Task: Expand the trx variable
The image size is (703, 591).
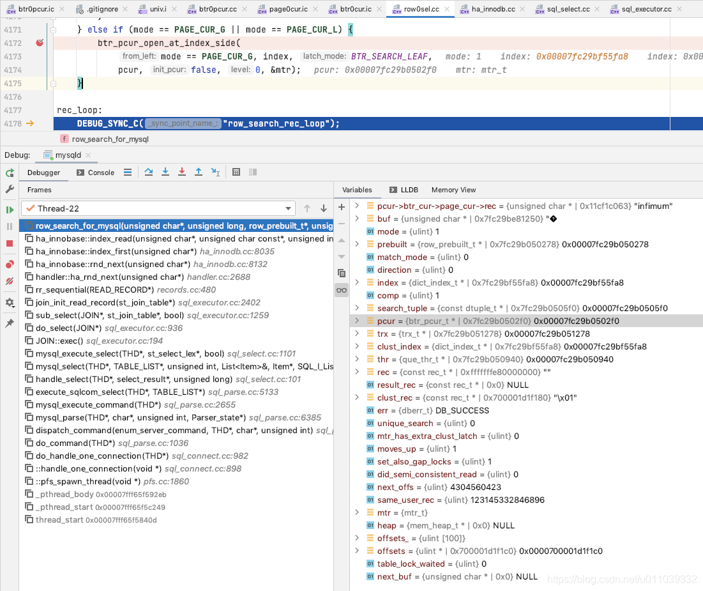Action: coord(358,334)
